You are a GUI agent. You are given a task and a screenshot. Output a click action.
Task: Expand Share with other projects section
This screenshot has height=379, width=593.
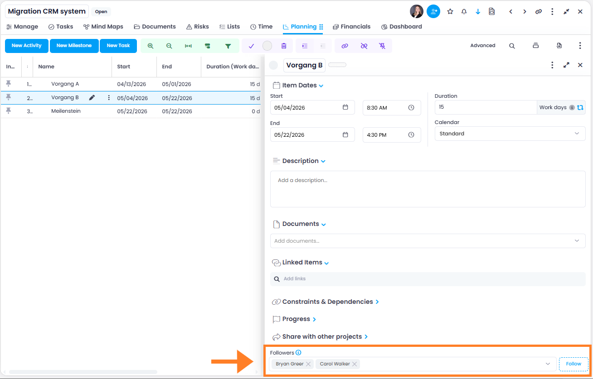(366, 337)
